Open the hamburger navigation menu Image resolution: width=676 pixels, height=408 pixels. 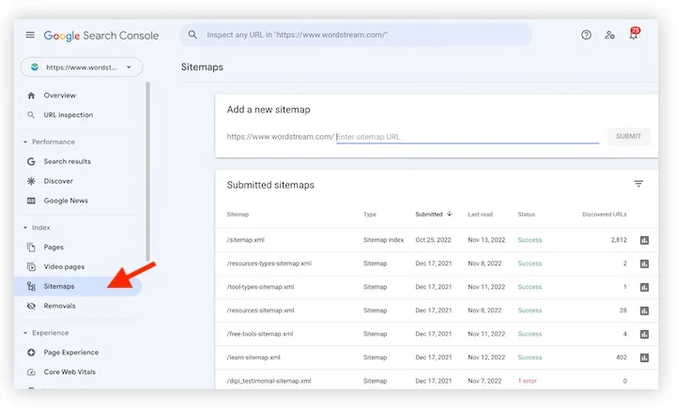pos(30,35)
